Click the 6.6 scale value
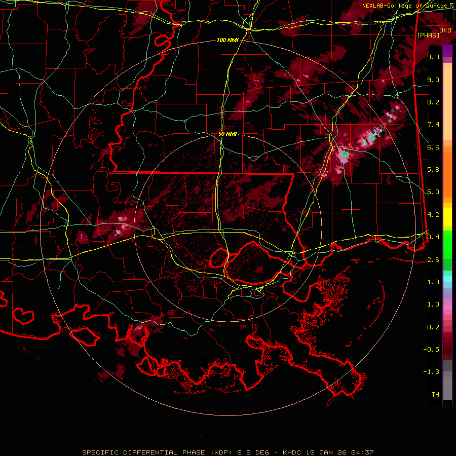Viewport: 456px width, 456px height. [433, 147]
